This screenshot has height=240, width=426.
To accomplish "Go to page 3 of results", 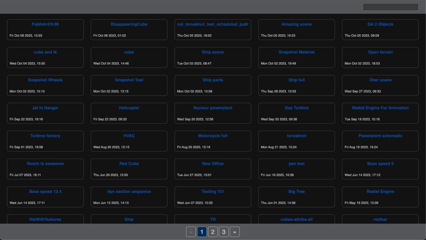I will click(224, 232).
